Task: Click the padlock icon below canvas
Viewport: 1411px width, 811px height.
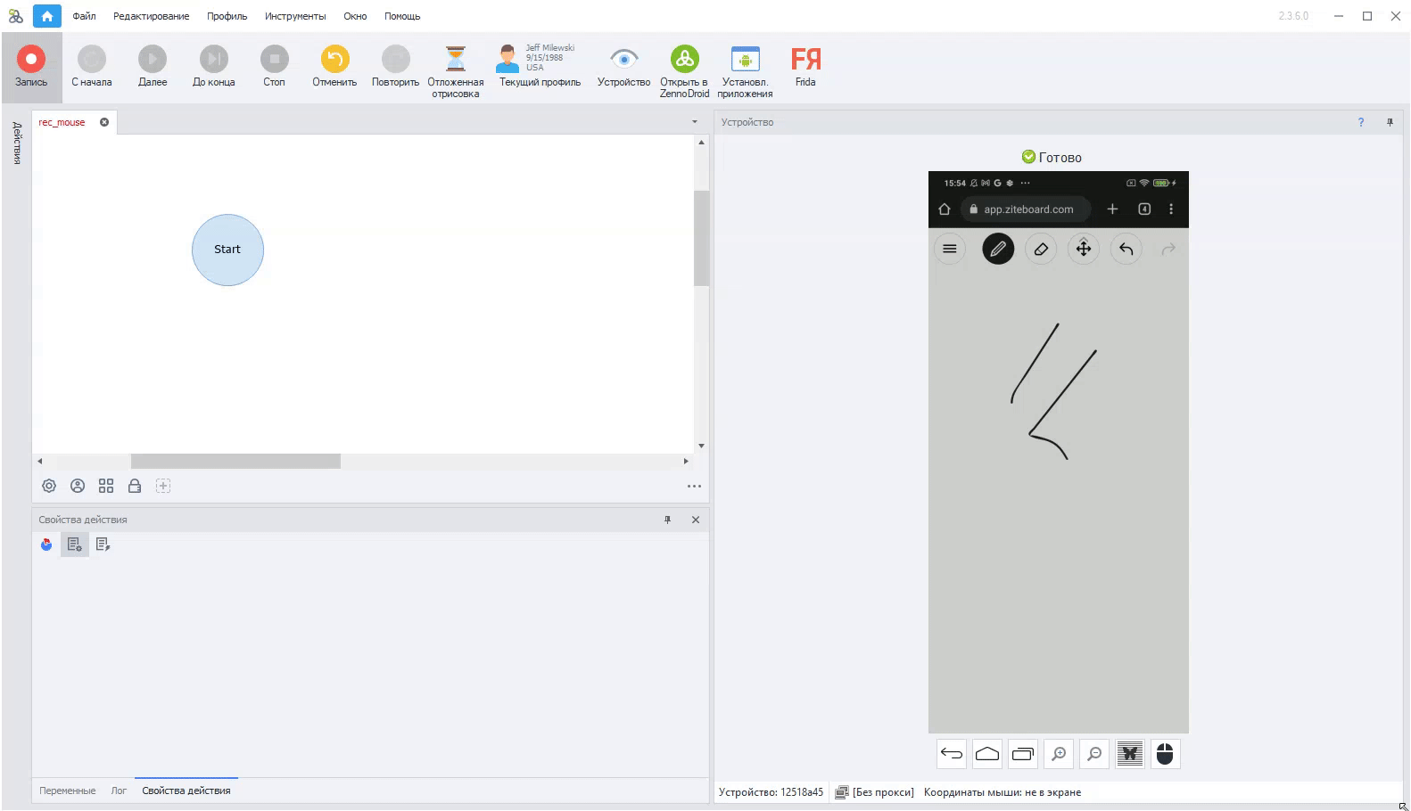Action: tap(135, 486)
